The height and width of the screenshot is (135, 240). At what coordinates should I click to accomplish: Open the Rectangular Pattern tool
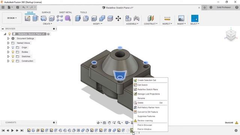pos(60,18)
